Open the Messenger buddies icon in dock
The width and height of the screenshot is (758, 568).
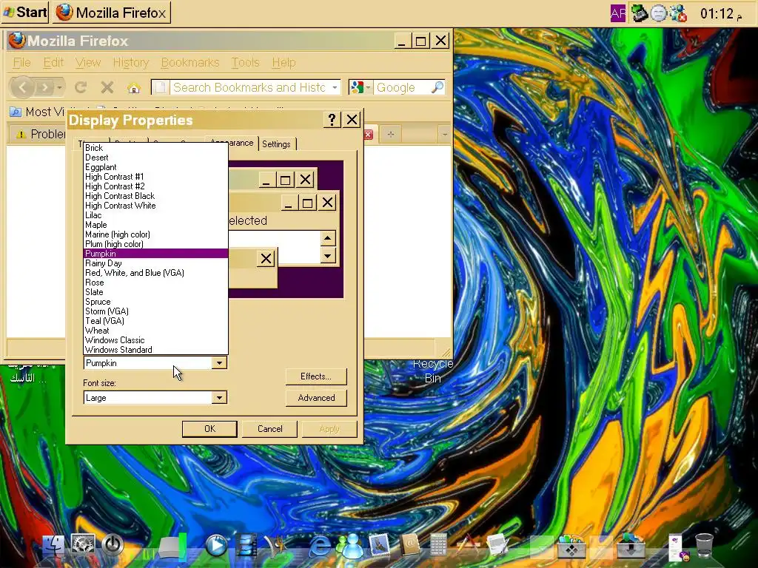pos(349,546)
